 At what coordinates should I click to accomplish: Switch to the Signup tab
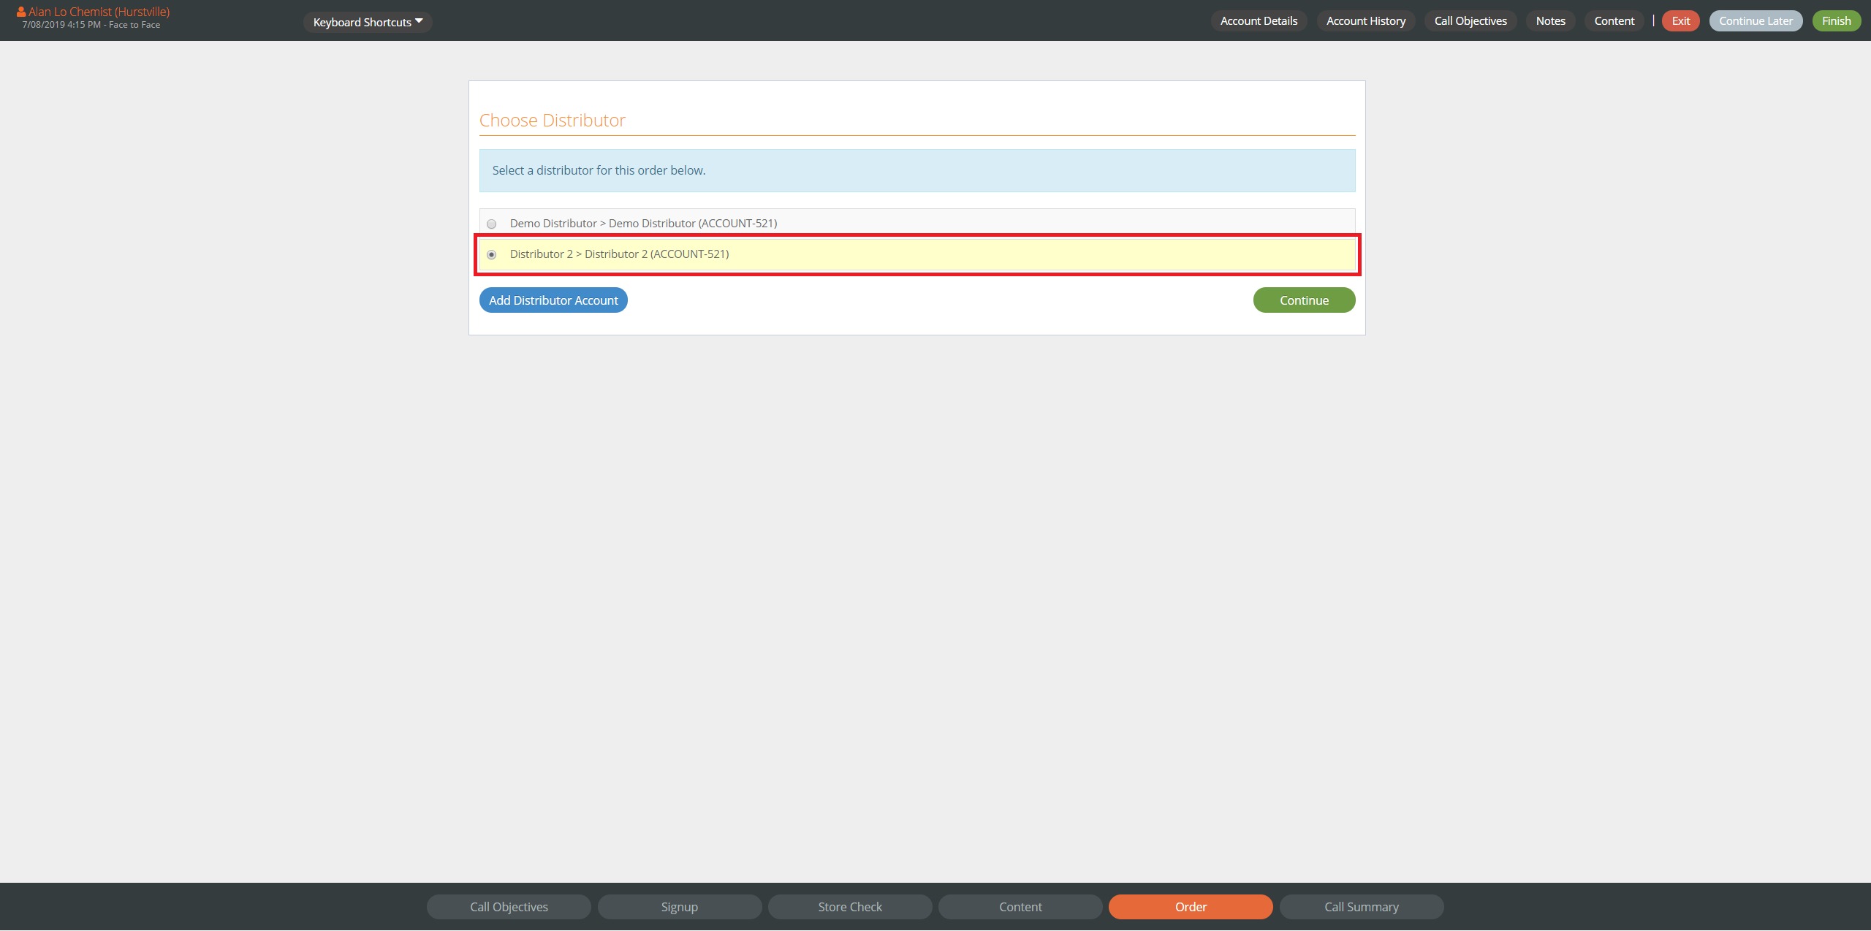point(679,907)
